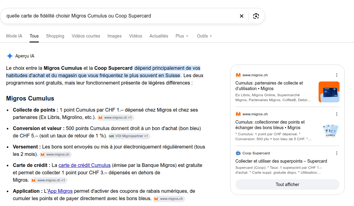Switch to Actualités tab
Image resolution: width=354 pixels, height=206 pixels.
(159, 36)
